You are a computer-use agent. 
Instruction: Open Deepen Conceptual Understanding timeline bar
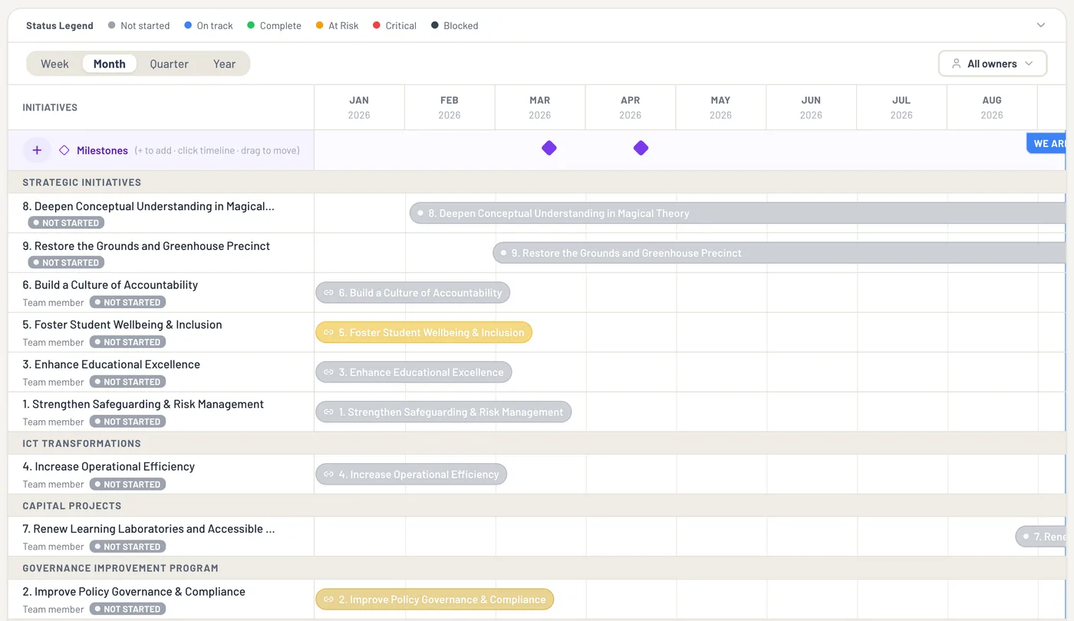click(x=737, y=213)
